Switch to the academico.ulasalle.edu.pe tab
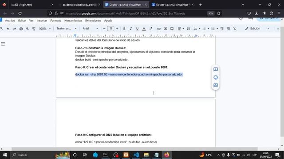The width and height of the screenshot is (284, 159). (x=80, y=5)
